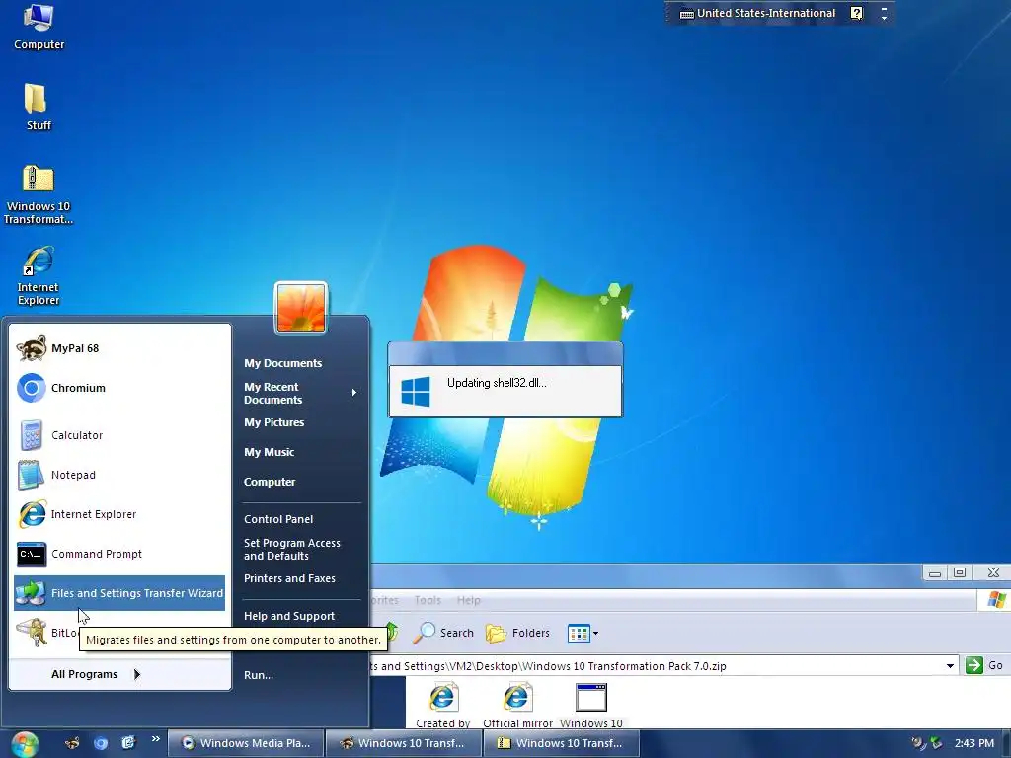Click the Go button beside address bar
The image size is (1011, 758).
[x=984, y=666]
